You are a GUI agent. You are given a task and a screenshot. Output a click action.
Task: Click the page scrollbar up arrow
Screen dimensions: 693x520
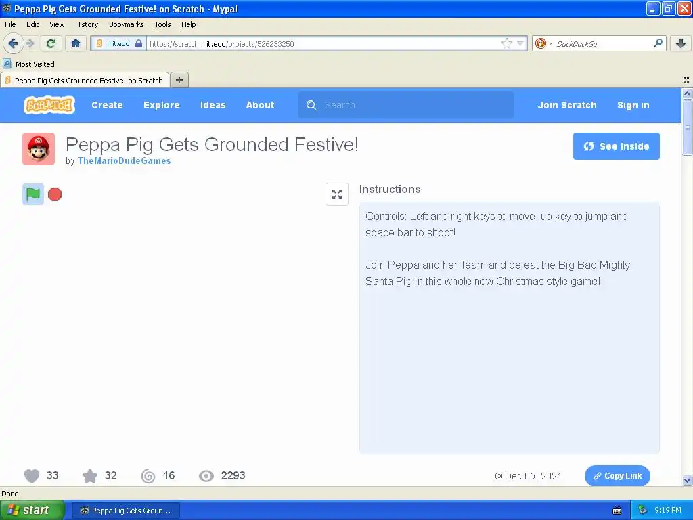point(687,93)
